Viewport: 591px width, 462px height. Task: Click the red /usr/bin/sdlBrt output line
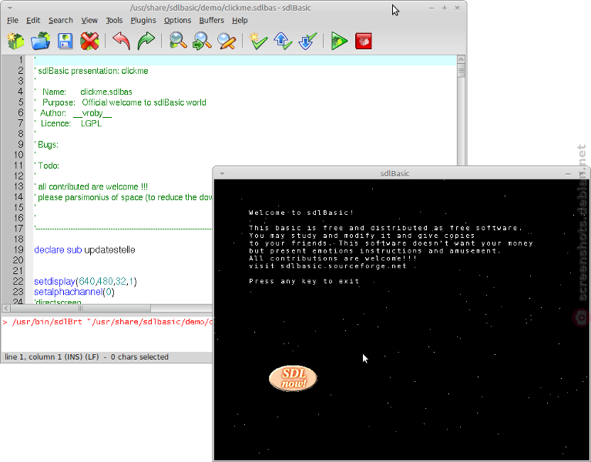(x=107, y=322)
